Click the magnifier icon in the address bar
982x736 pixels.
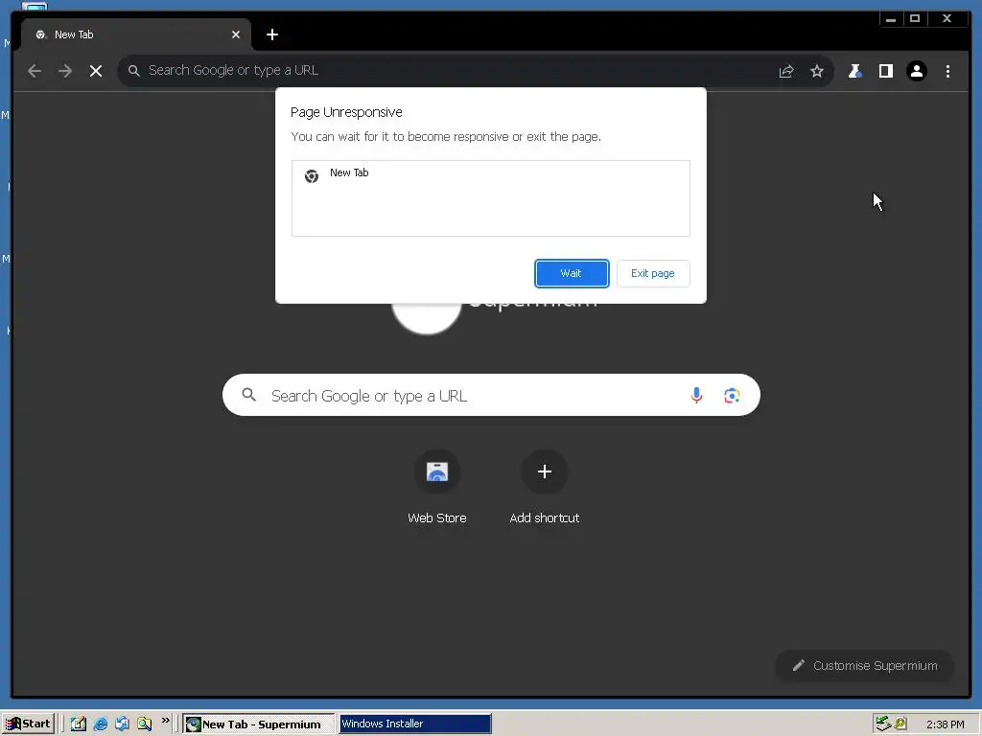click(133, 71)
